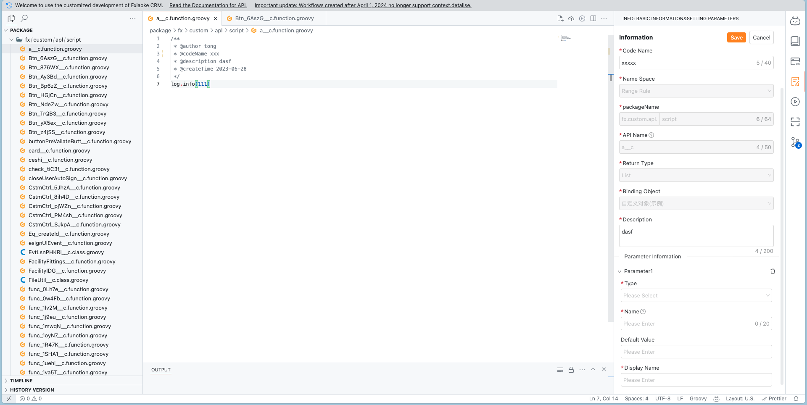The width and height of the screenshot is (807, 405).
Task: Open the source control branch icon
Action: pos(795,142)
